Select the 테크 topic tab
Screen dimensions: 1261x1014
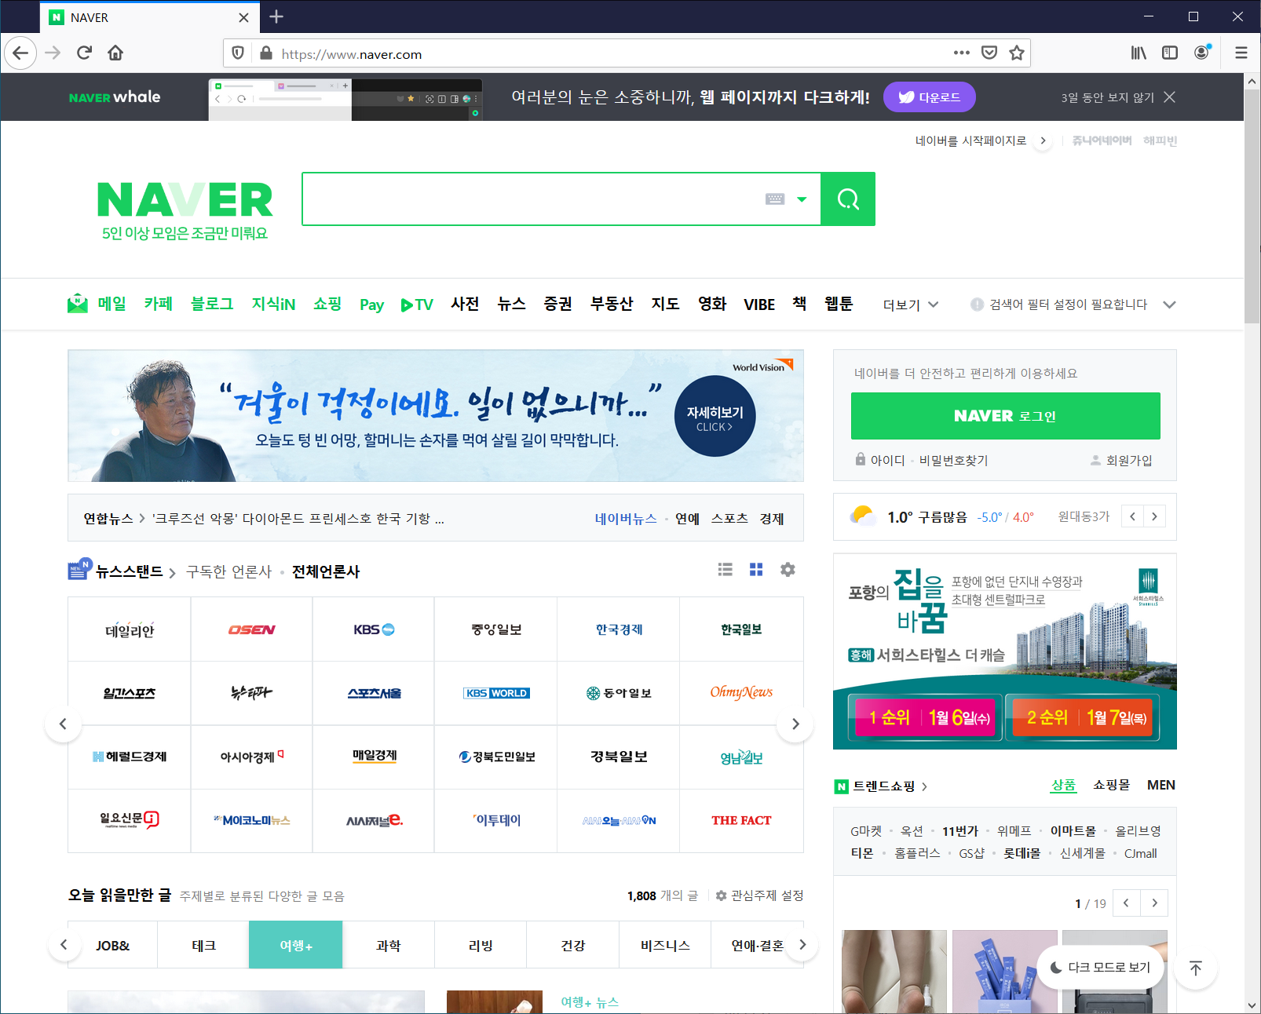(203, 945)
